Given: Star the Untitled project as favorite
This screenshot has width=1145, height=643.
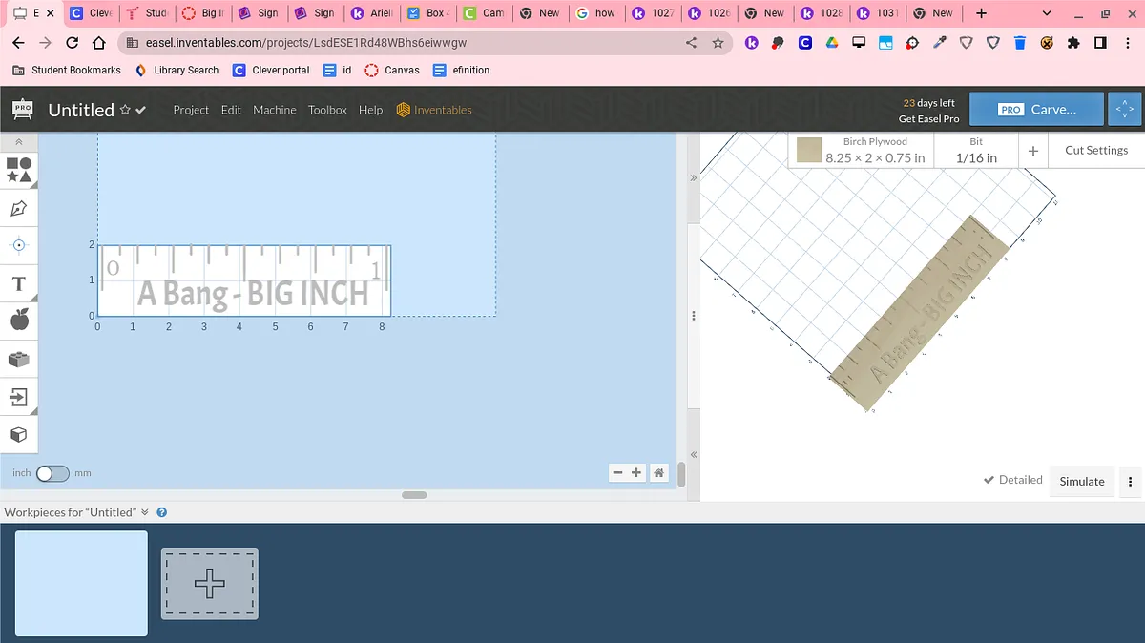Looking at the screenshot, I should [x=125, y=110].
